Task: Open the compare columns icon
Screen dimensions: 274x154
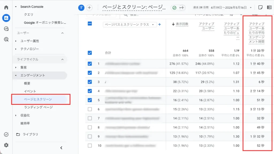Action: coord(269,7)
